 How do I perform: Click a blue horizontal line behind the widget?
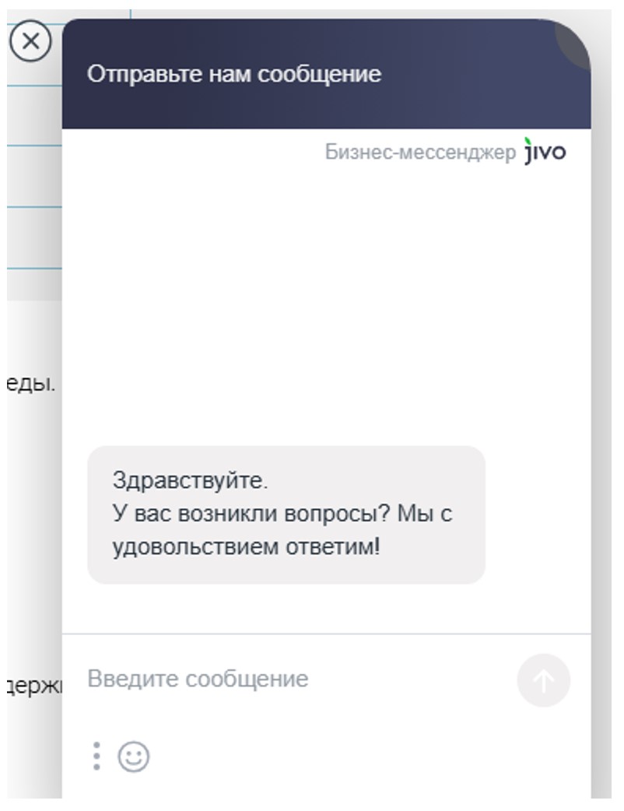coord(34,207)
